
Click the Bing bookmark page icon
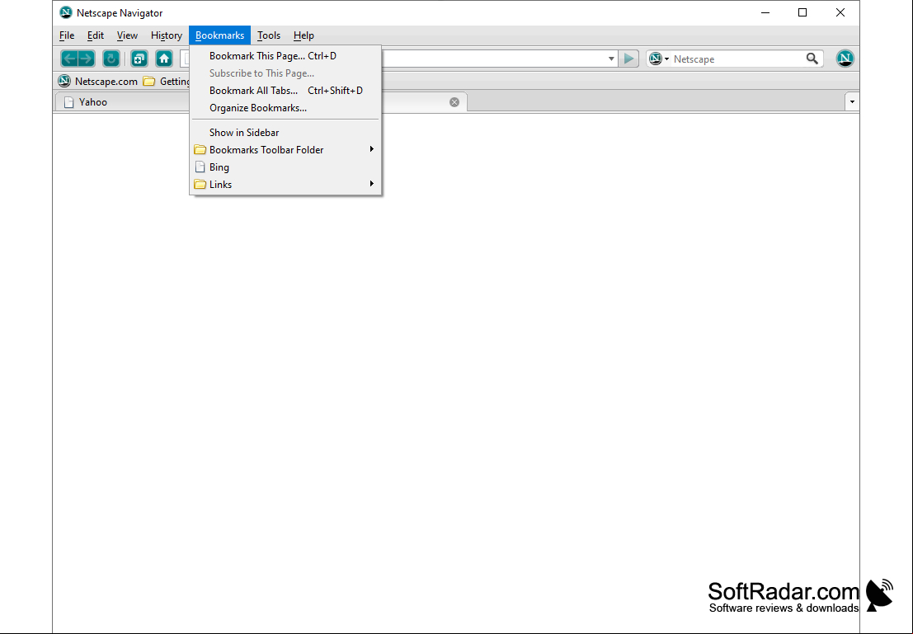[200, 167]
